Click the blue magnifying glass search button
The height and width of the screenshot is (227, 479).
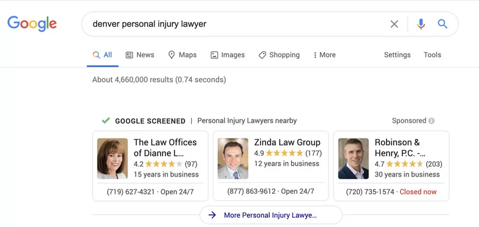(442, 24)
